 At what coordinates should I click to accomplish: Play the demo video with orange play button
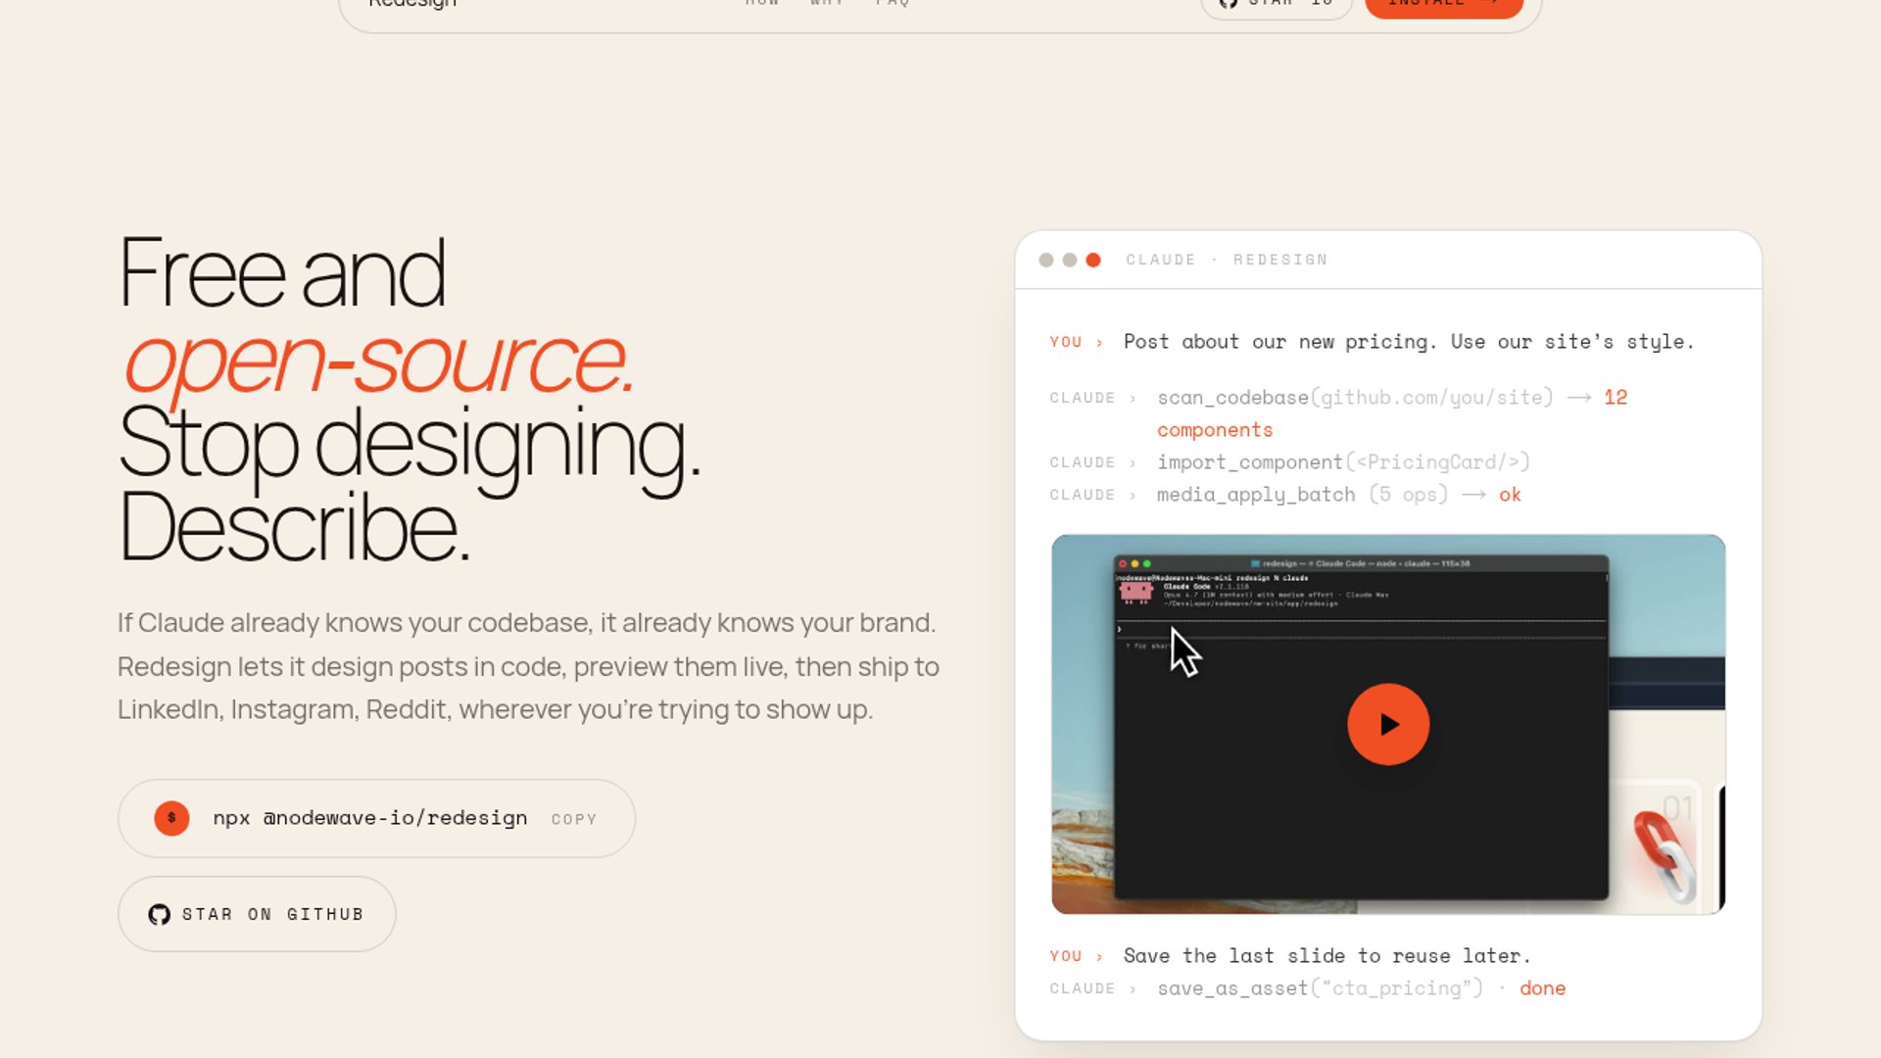(1387, 724)
